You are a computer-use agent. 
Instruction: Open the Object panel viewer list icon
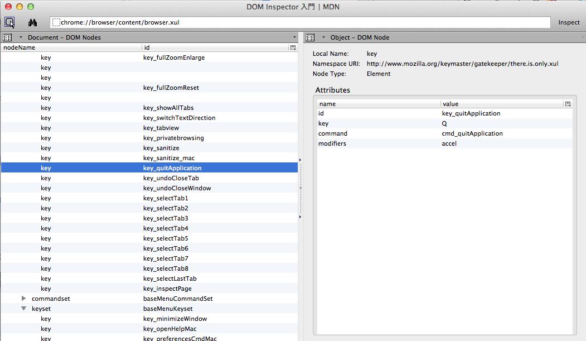310,37
